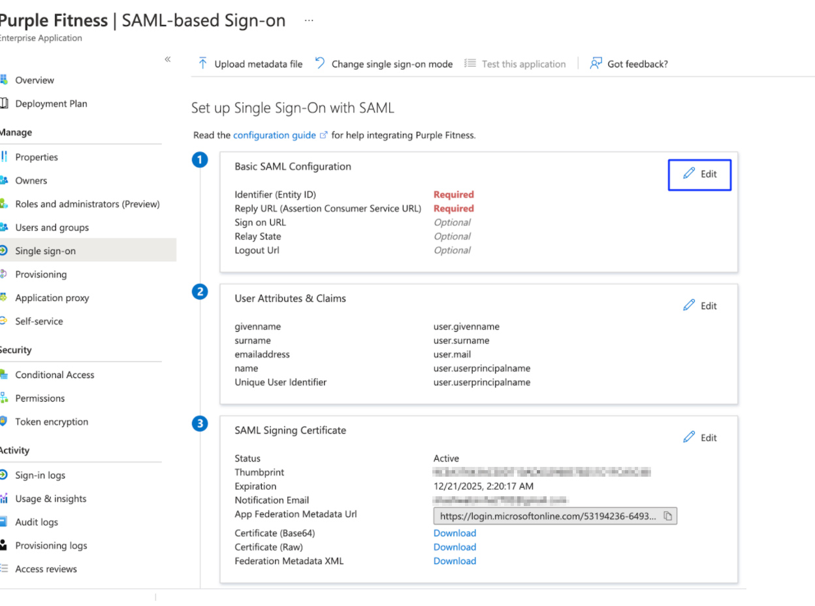815x606 pixels.
Task: Click the Permissions sidebar icon
Action: (4, 398)
